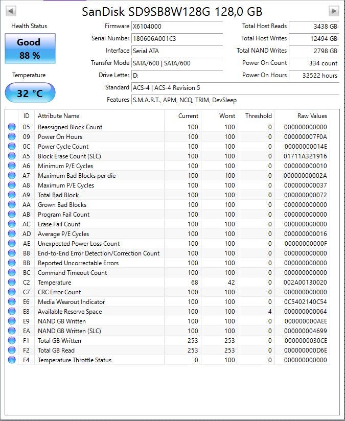Image resolution: width=345 pixels, height=421 pixels.
Task: Click the status orb for CRC Error Count
Action: click(12, 292)
